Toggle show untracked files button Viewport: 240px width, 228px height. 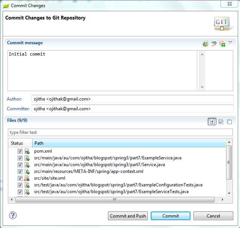tap(212, 121)
